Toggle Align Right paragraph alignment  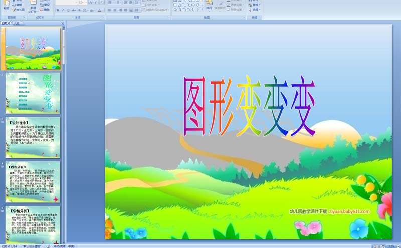pyautogui.click(x=120, y=10)
